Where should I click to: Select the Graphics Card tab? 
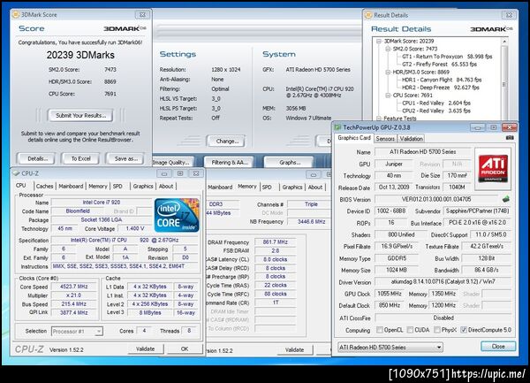[x=354, y=138]
